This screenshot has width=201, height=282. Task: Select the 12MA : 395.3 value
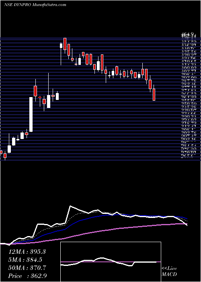point(27,252)
